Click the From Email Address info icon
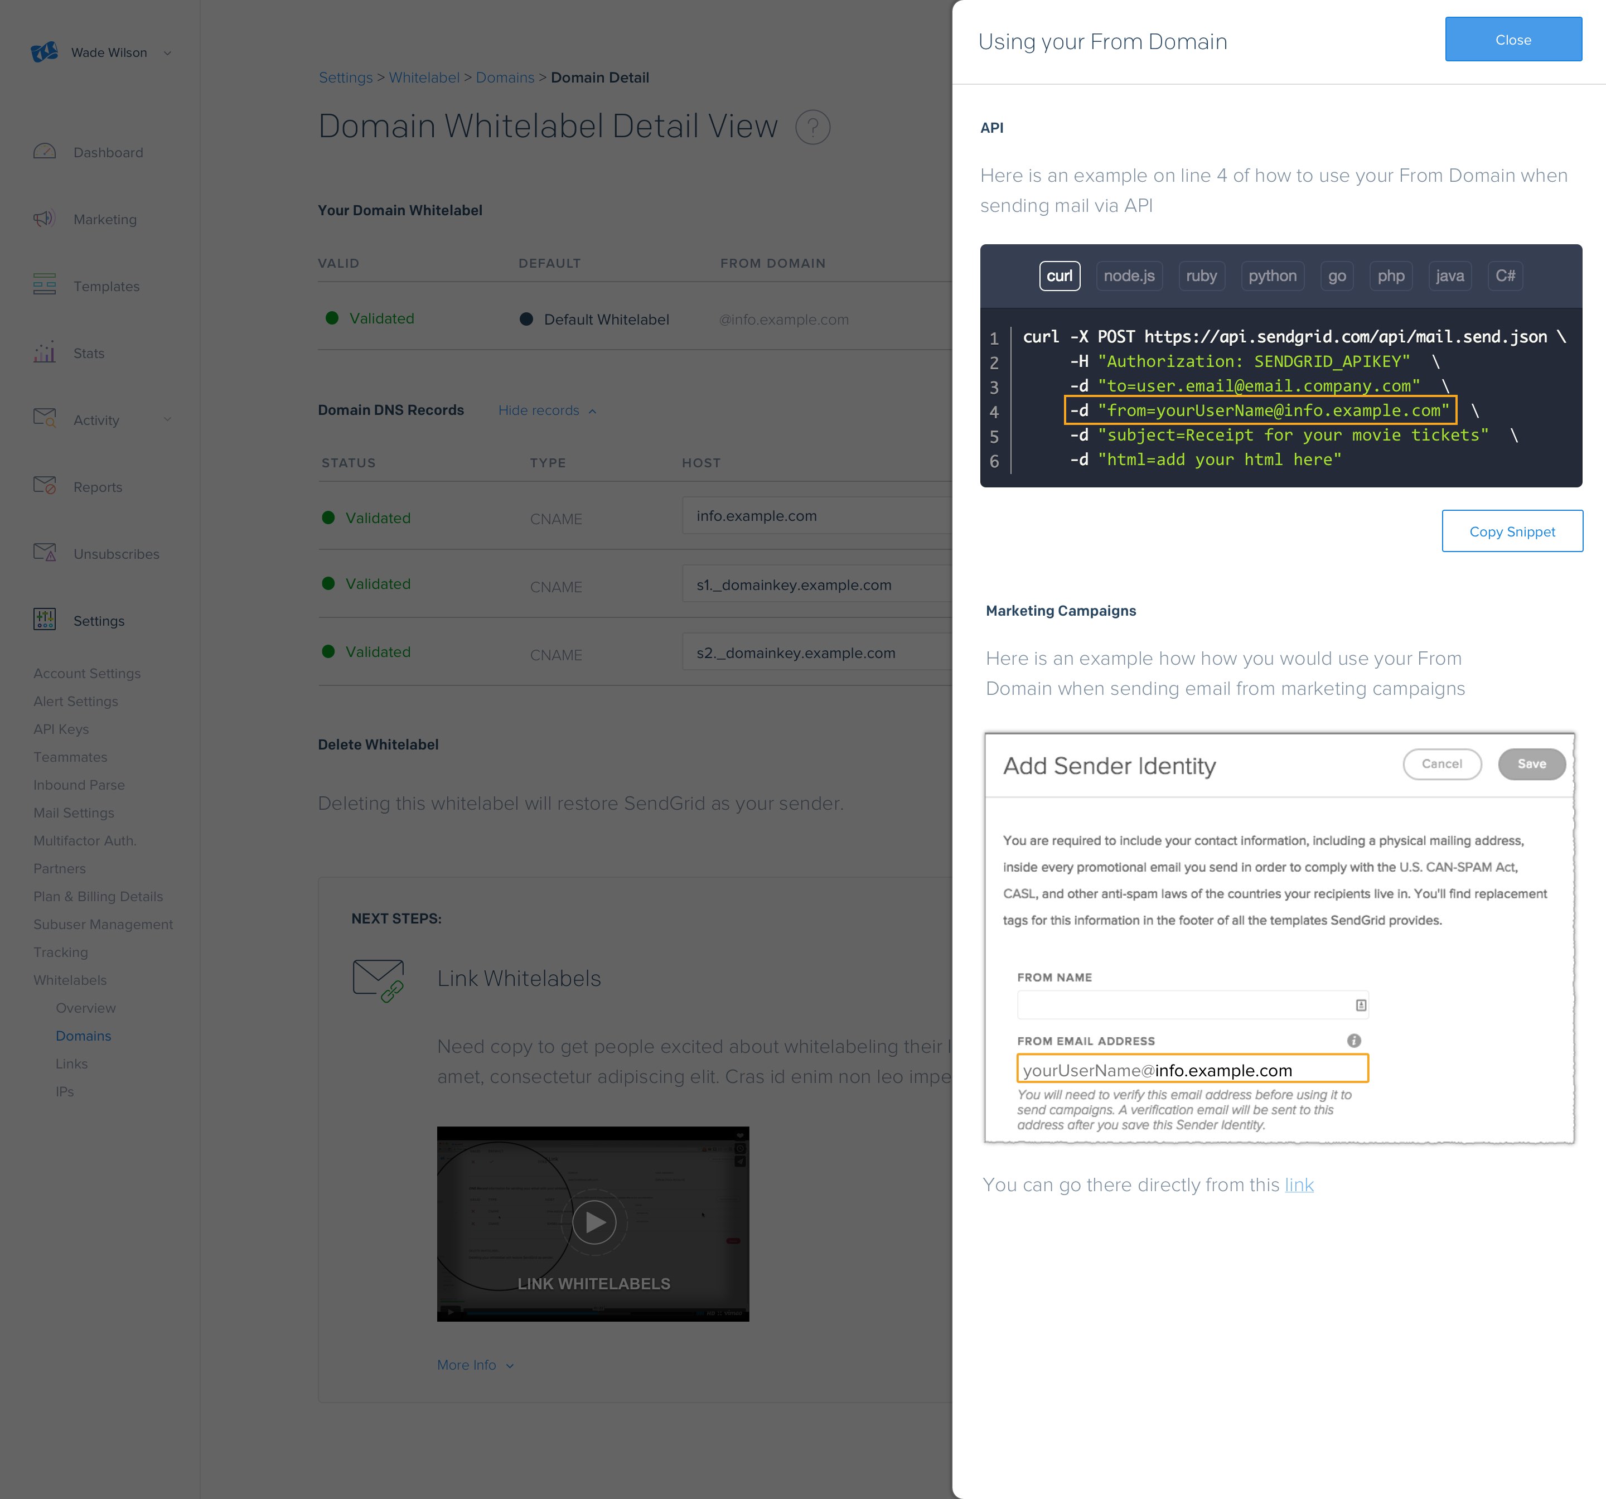Screen dimensions: 1606x1499 tap(1354, 1041)
